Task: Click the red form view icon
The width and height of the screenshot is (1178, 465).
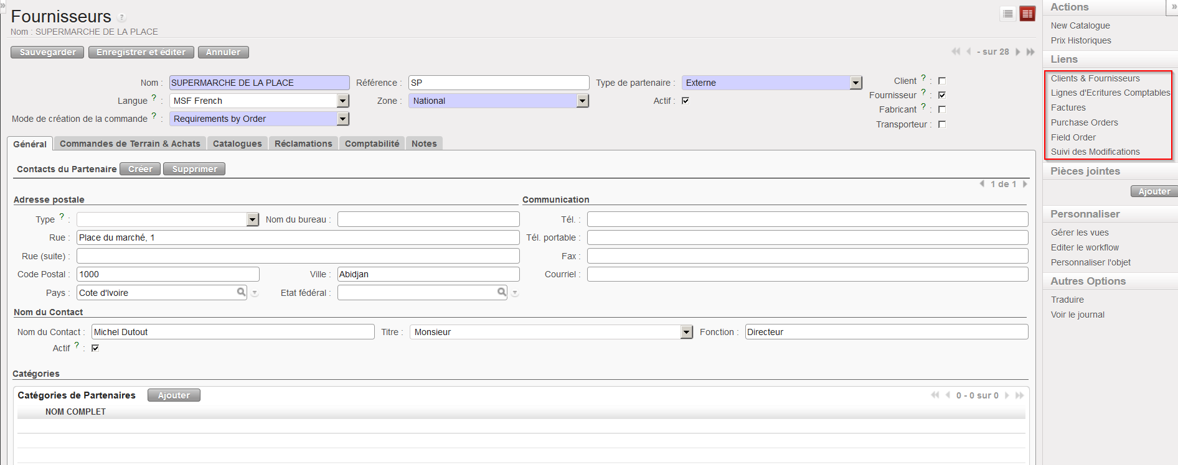Action: pos(1027,14)
